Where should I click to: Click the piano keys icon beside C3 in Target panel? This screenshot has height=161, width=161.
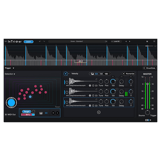click(x=41, y=113)
